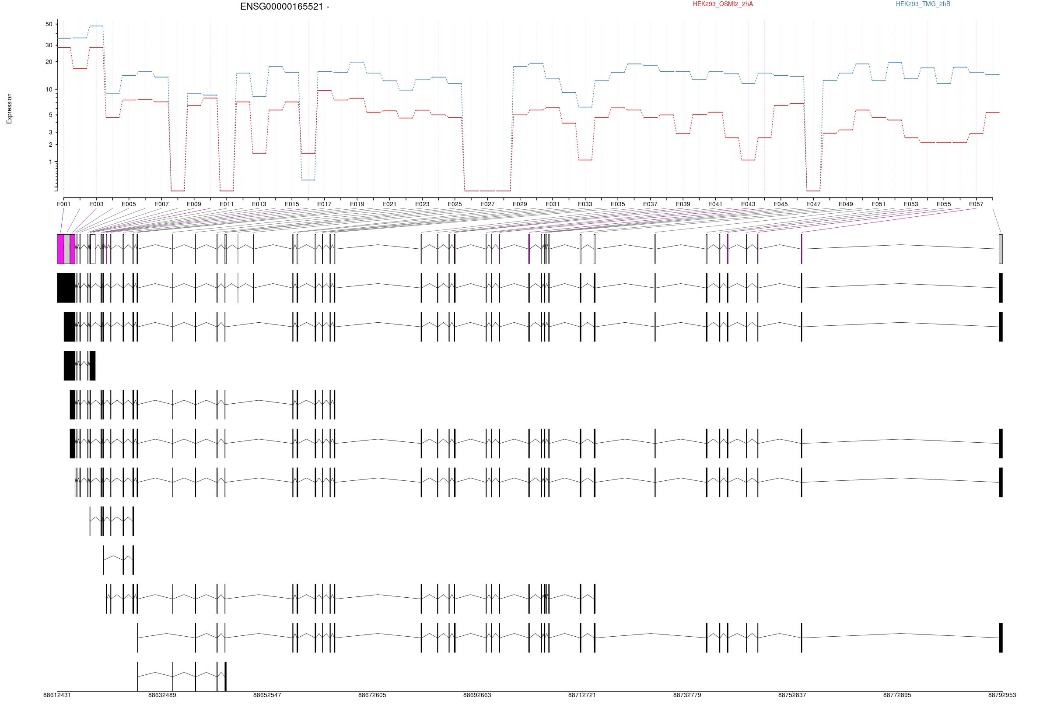Click exon label E037
Screen dimensions: 1050x705
pyautogui.click(x=650, y=204)
